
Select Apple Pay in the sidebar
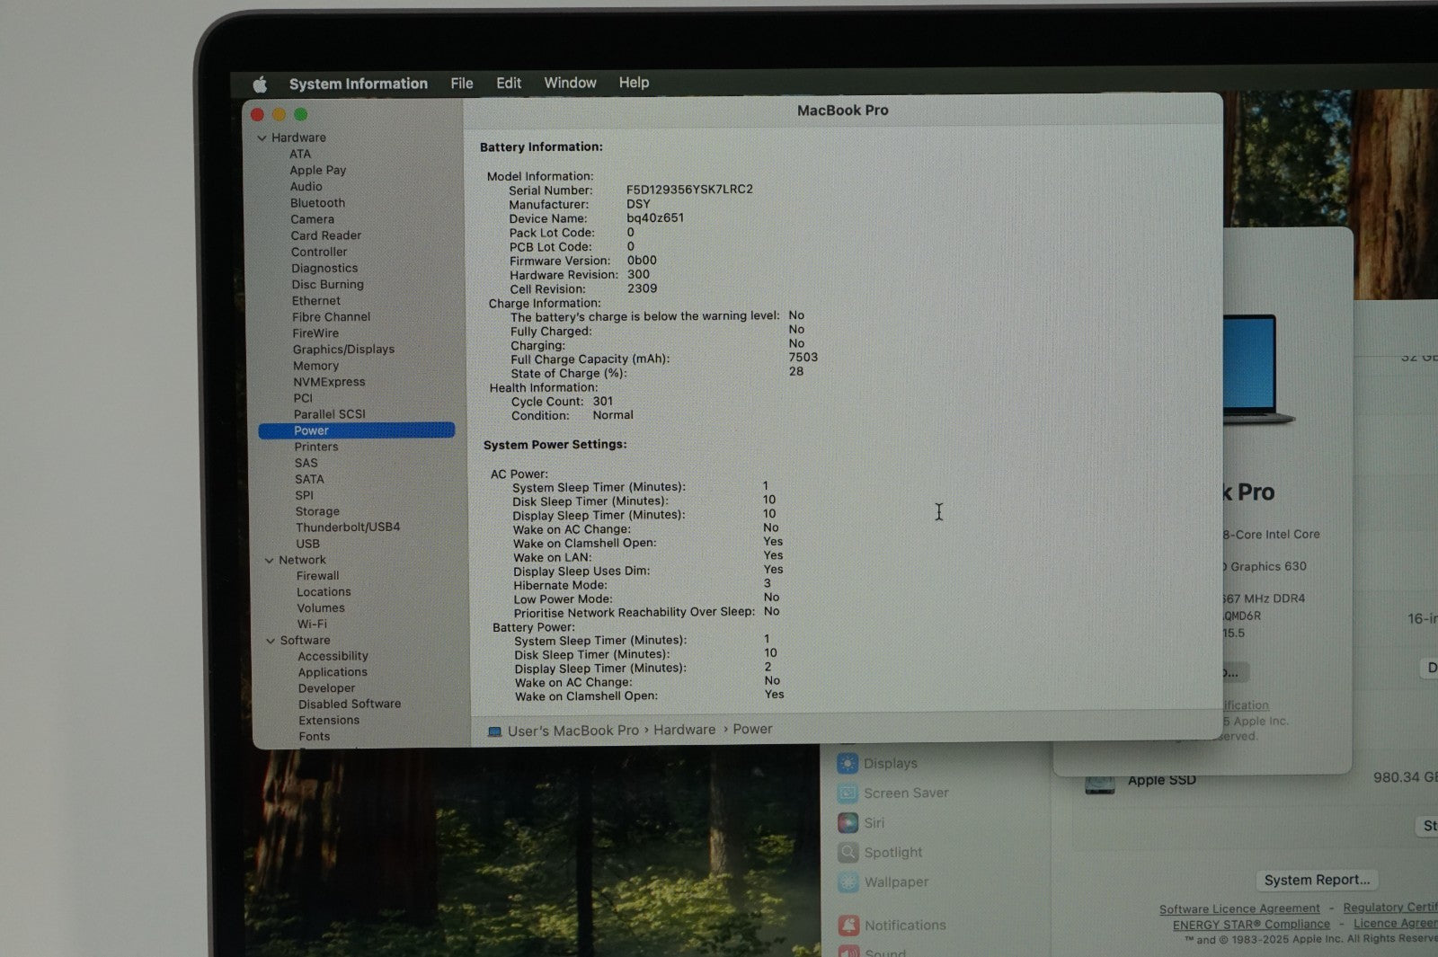point(317,171)
